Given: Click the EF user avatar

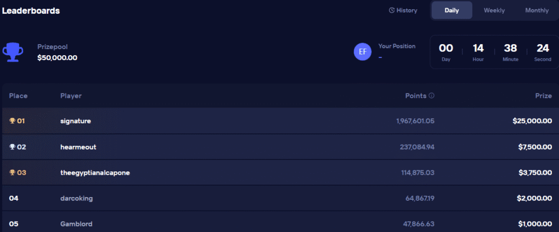Looking at the screenshot, I should 362,52.
